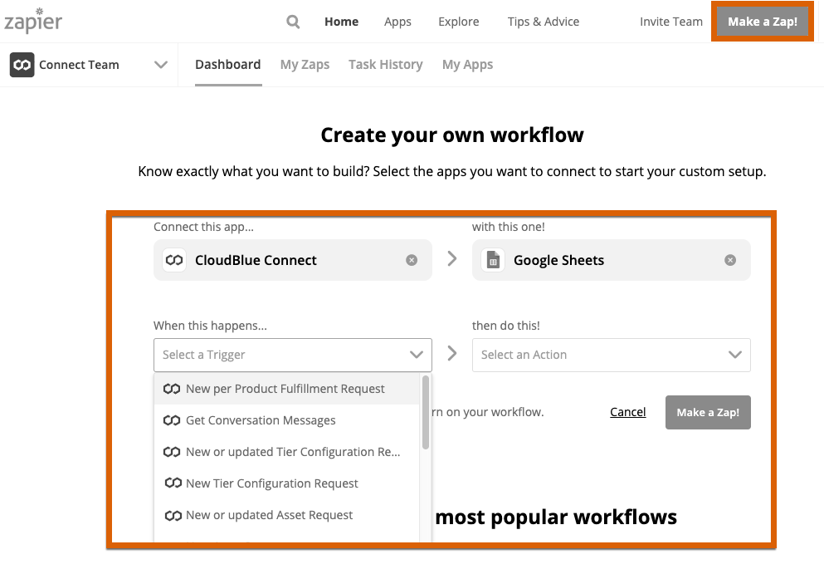824x569 pixels.
Task: Choose New per Product Fulfillment Request trigger
Action: [287, 389]
